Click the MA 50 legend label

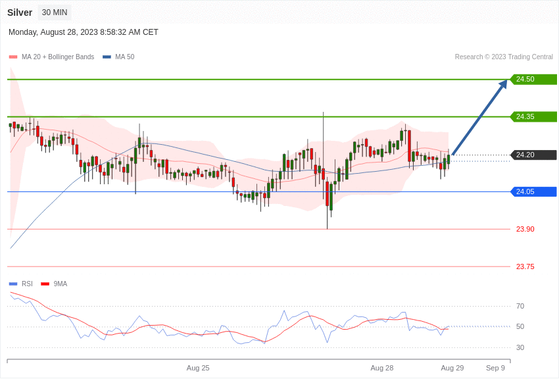pos(124,57)
